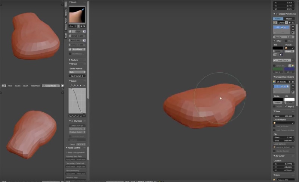Image resolution: width=299 pixels, height=182 pixels.
Task: Select the Scene grease pencil source button
Action: tap(278, 19)
